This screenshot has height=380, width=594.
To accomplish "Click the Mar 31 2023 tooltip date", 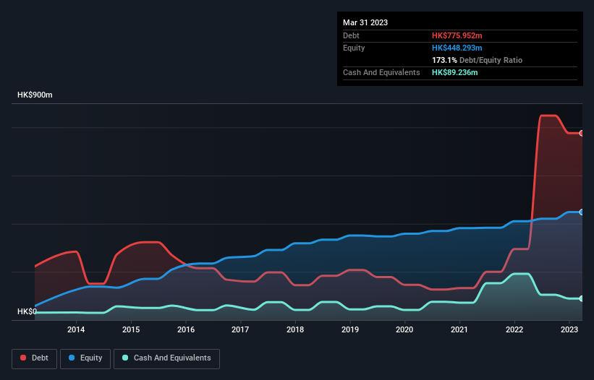I will coord(365,22).
